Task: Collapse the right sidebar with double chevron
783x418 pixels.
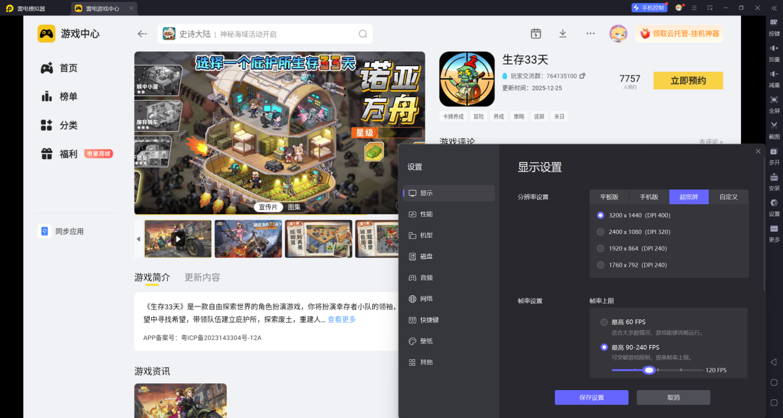Action: [x=774, y=7]
